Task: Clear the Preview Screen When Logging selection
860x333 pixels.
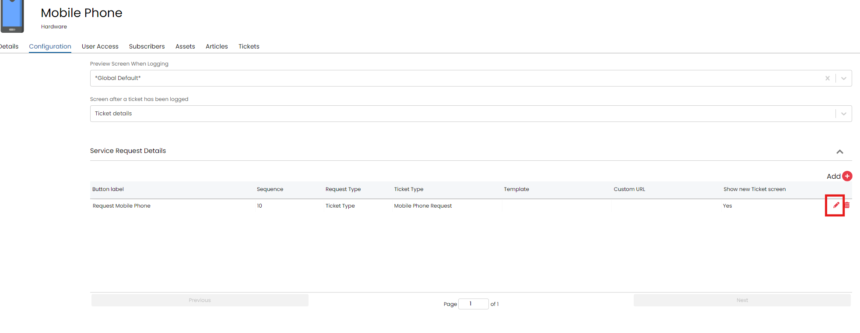Action: [827, 78]
